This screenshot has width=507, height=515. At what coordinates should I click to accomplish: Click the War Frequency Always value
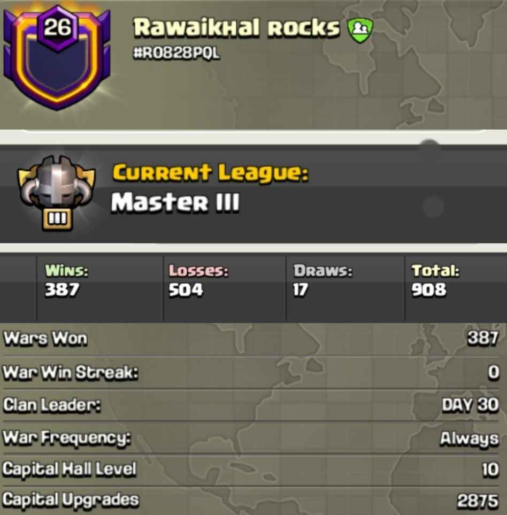coord(469,439)
